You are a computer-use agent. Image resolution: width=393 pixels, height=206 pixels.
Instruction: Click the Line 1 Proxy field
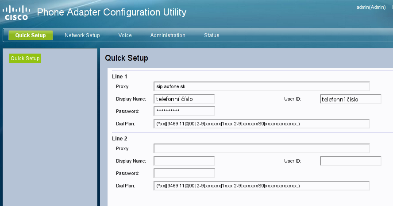[262, 86]
